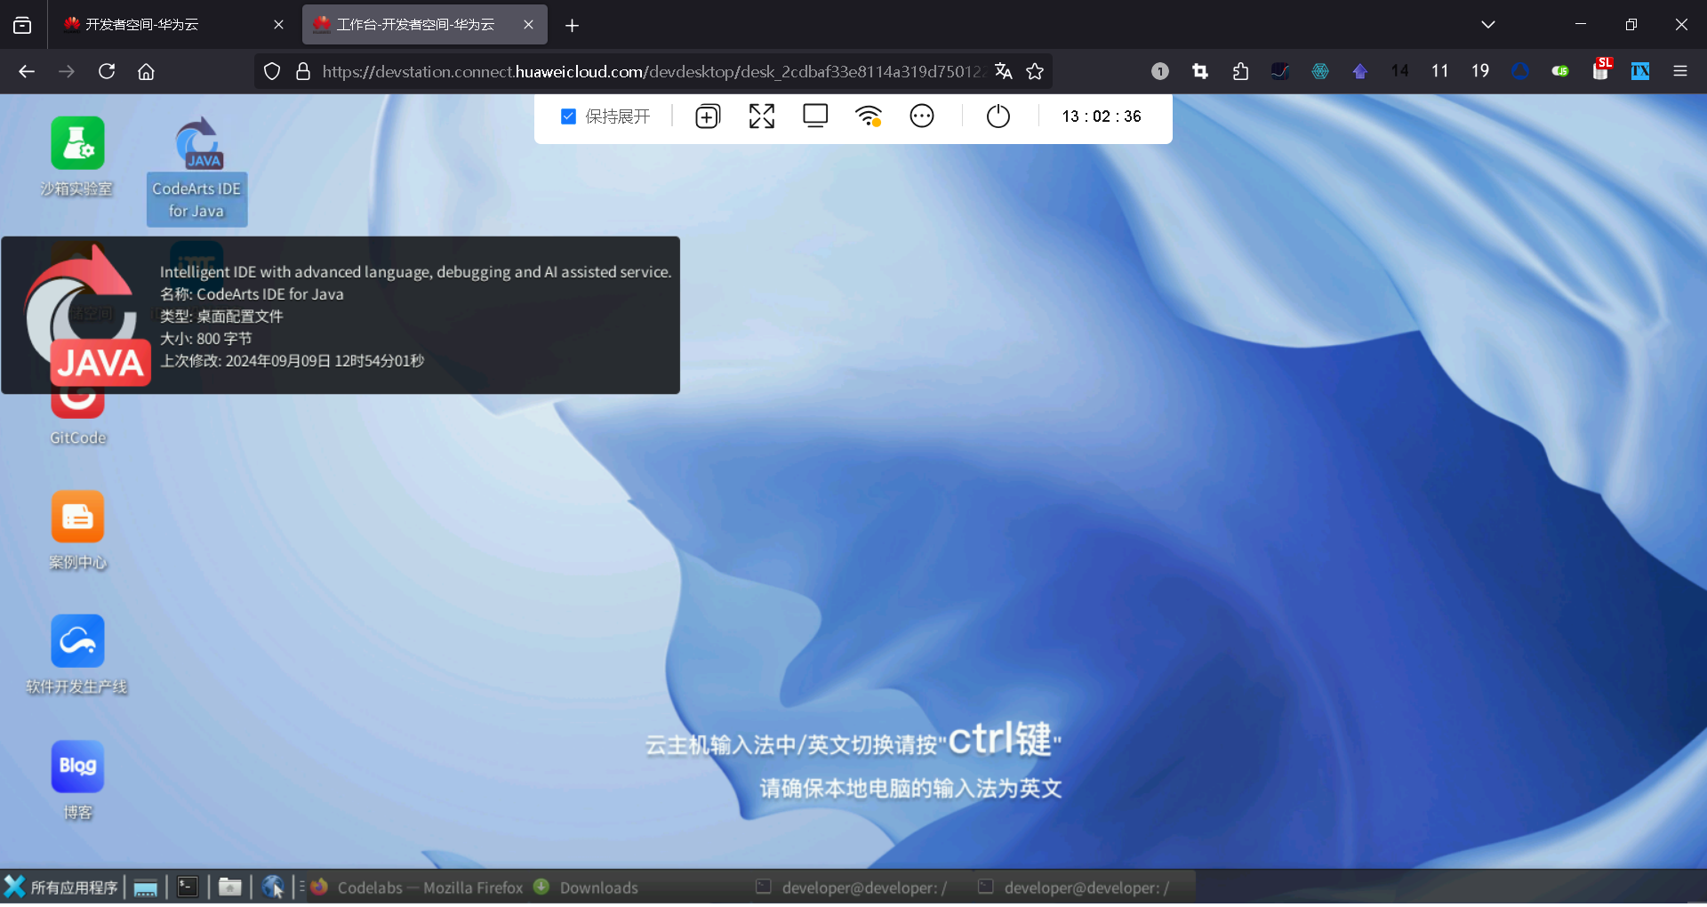Open the Firefox tabs list dropdown

pyautogui.click(x=1487, y=24)
